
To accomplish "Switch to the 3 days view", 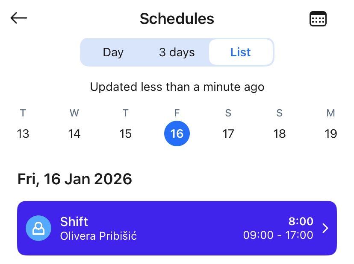I will tap(177, 52).
